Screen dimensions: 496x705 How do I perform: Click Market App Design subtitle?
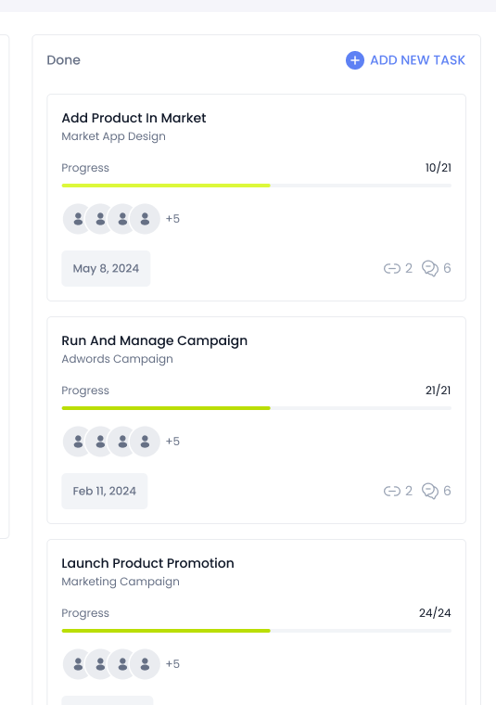114,136
